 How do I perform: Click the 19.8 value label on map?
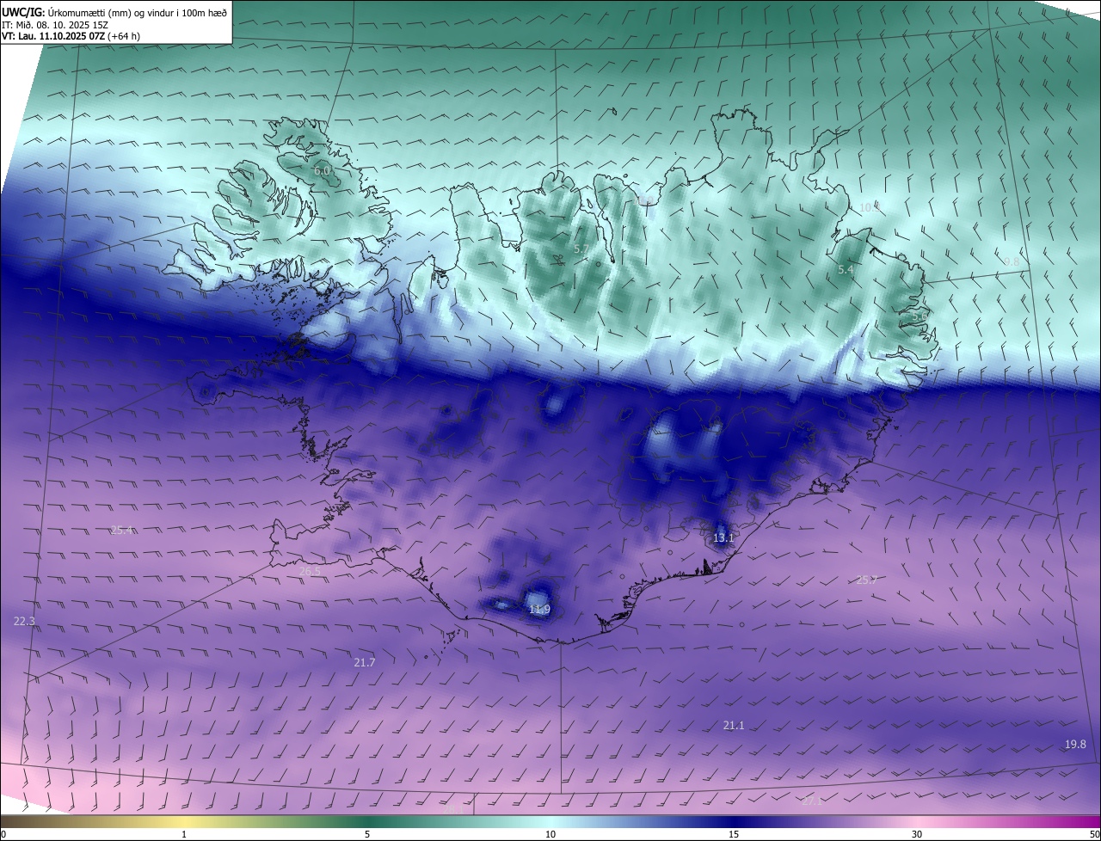[1075, 745]
